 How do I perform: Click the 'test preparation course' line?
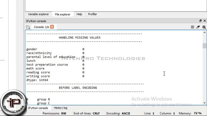pos(55,64)
